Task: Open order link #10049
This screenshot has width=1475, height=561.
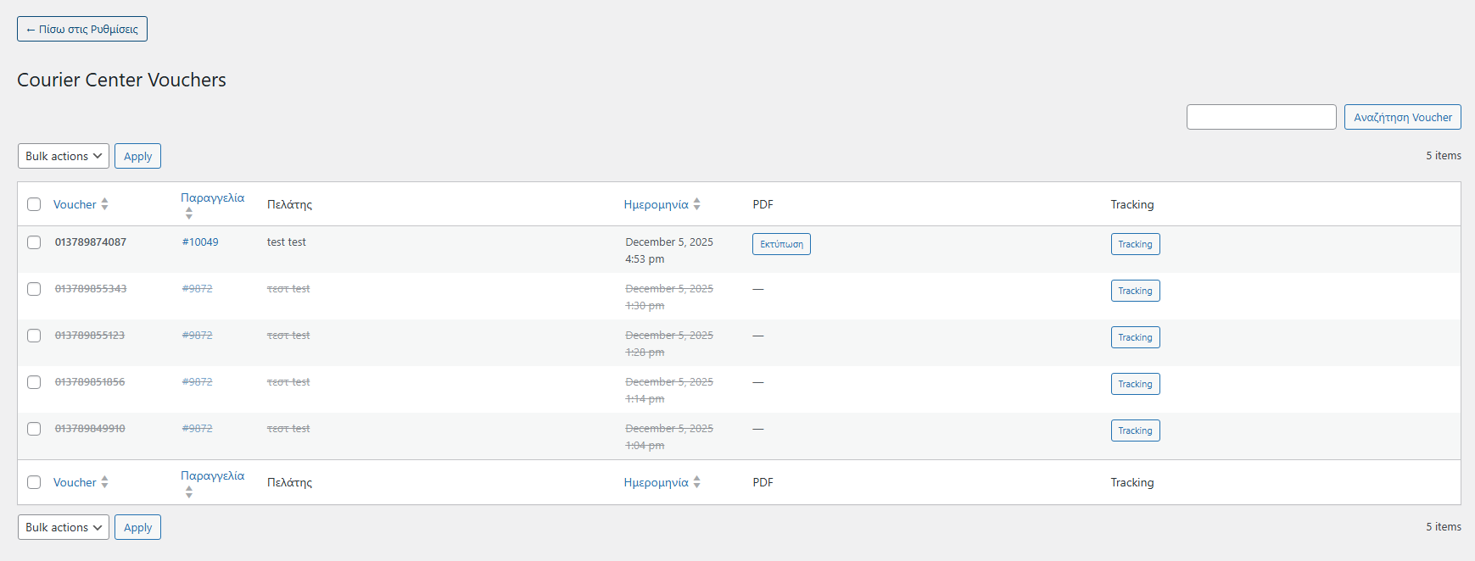Action: coord(200,242)
